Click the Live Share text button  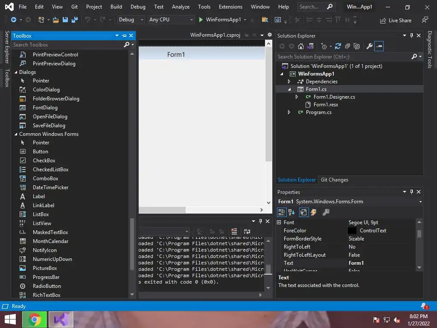[x=400, y=20]
